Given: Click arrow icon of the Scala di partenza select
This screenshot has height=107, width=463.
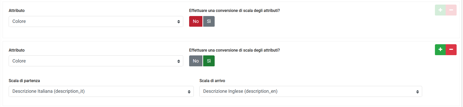Looking at the screenshot, I should click(189, 92).
